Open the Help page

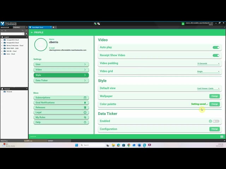point(61,122)
